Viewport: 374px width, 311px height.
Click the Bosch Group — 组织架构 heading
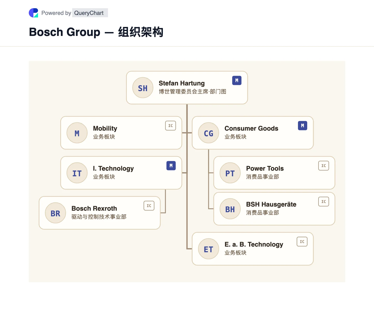tap(96, 32)
